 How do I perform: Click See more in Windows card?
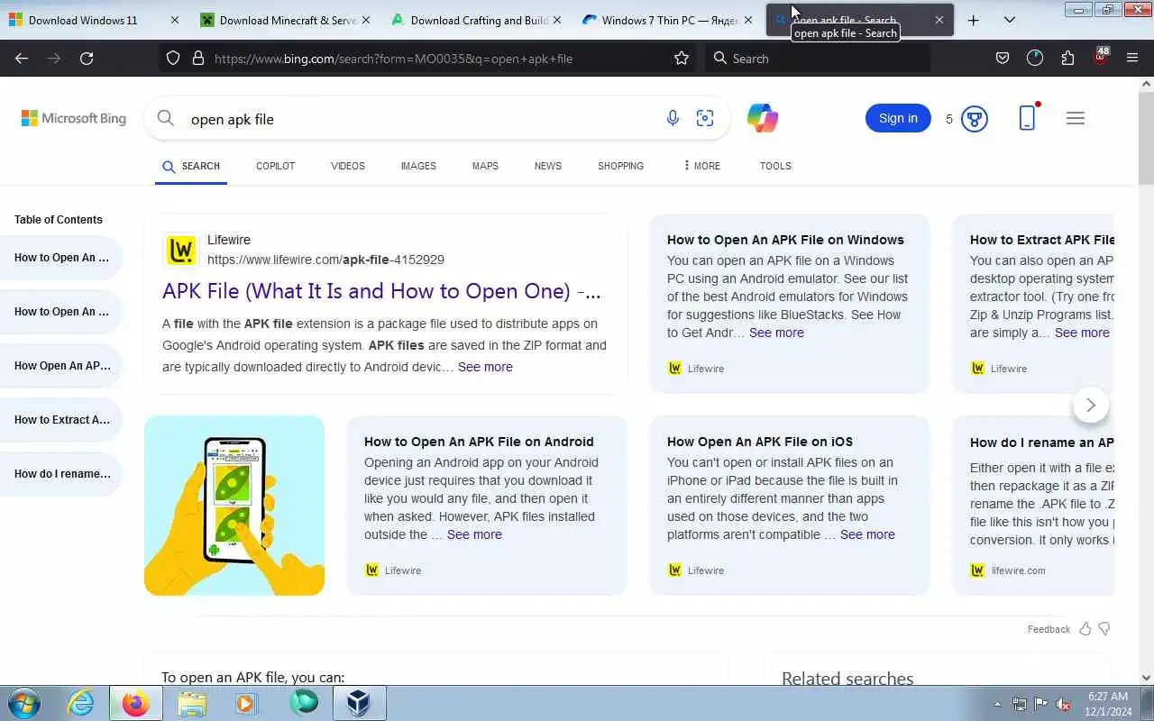click(x=776, y=333)
